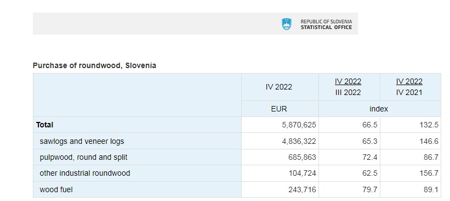Click the EUR unit header cell

point(279,109)
